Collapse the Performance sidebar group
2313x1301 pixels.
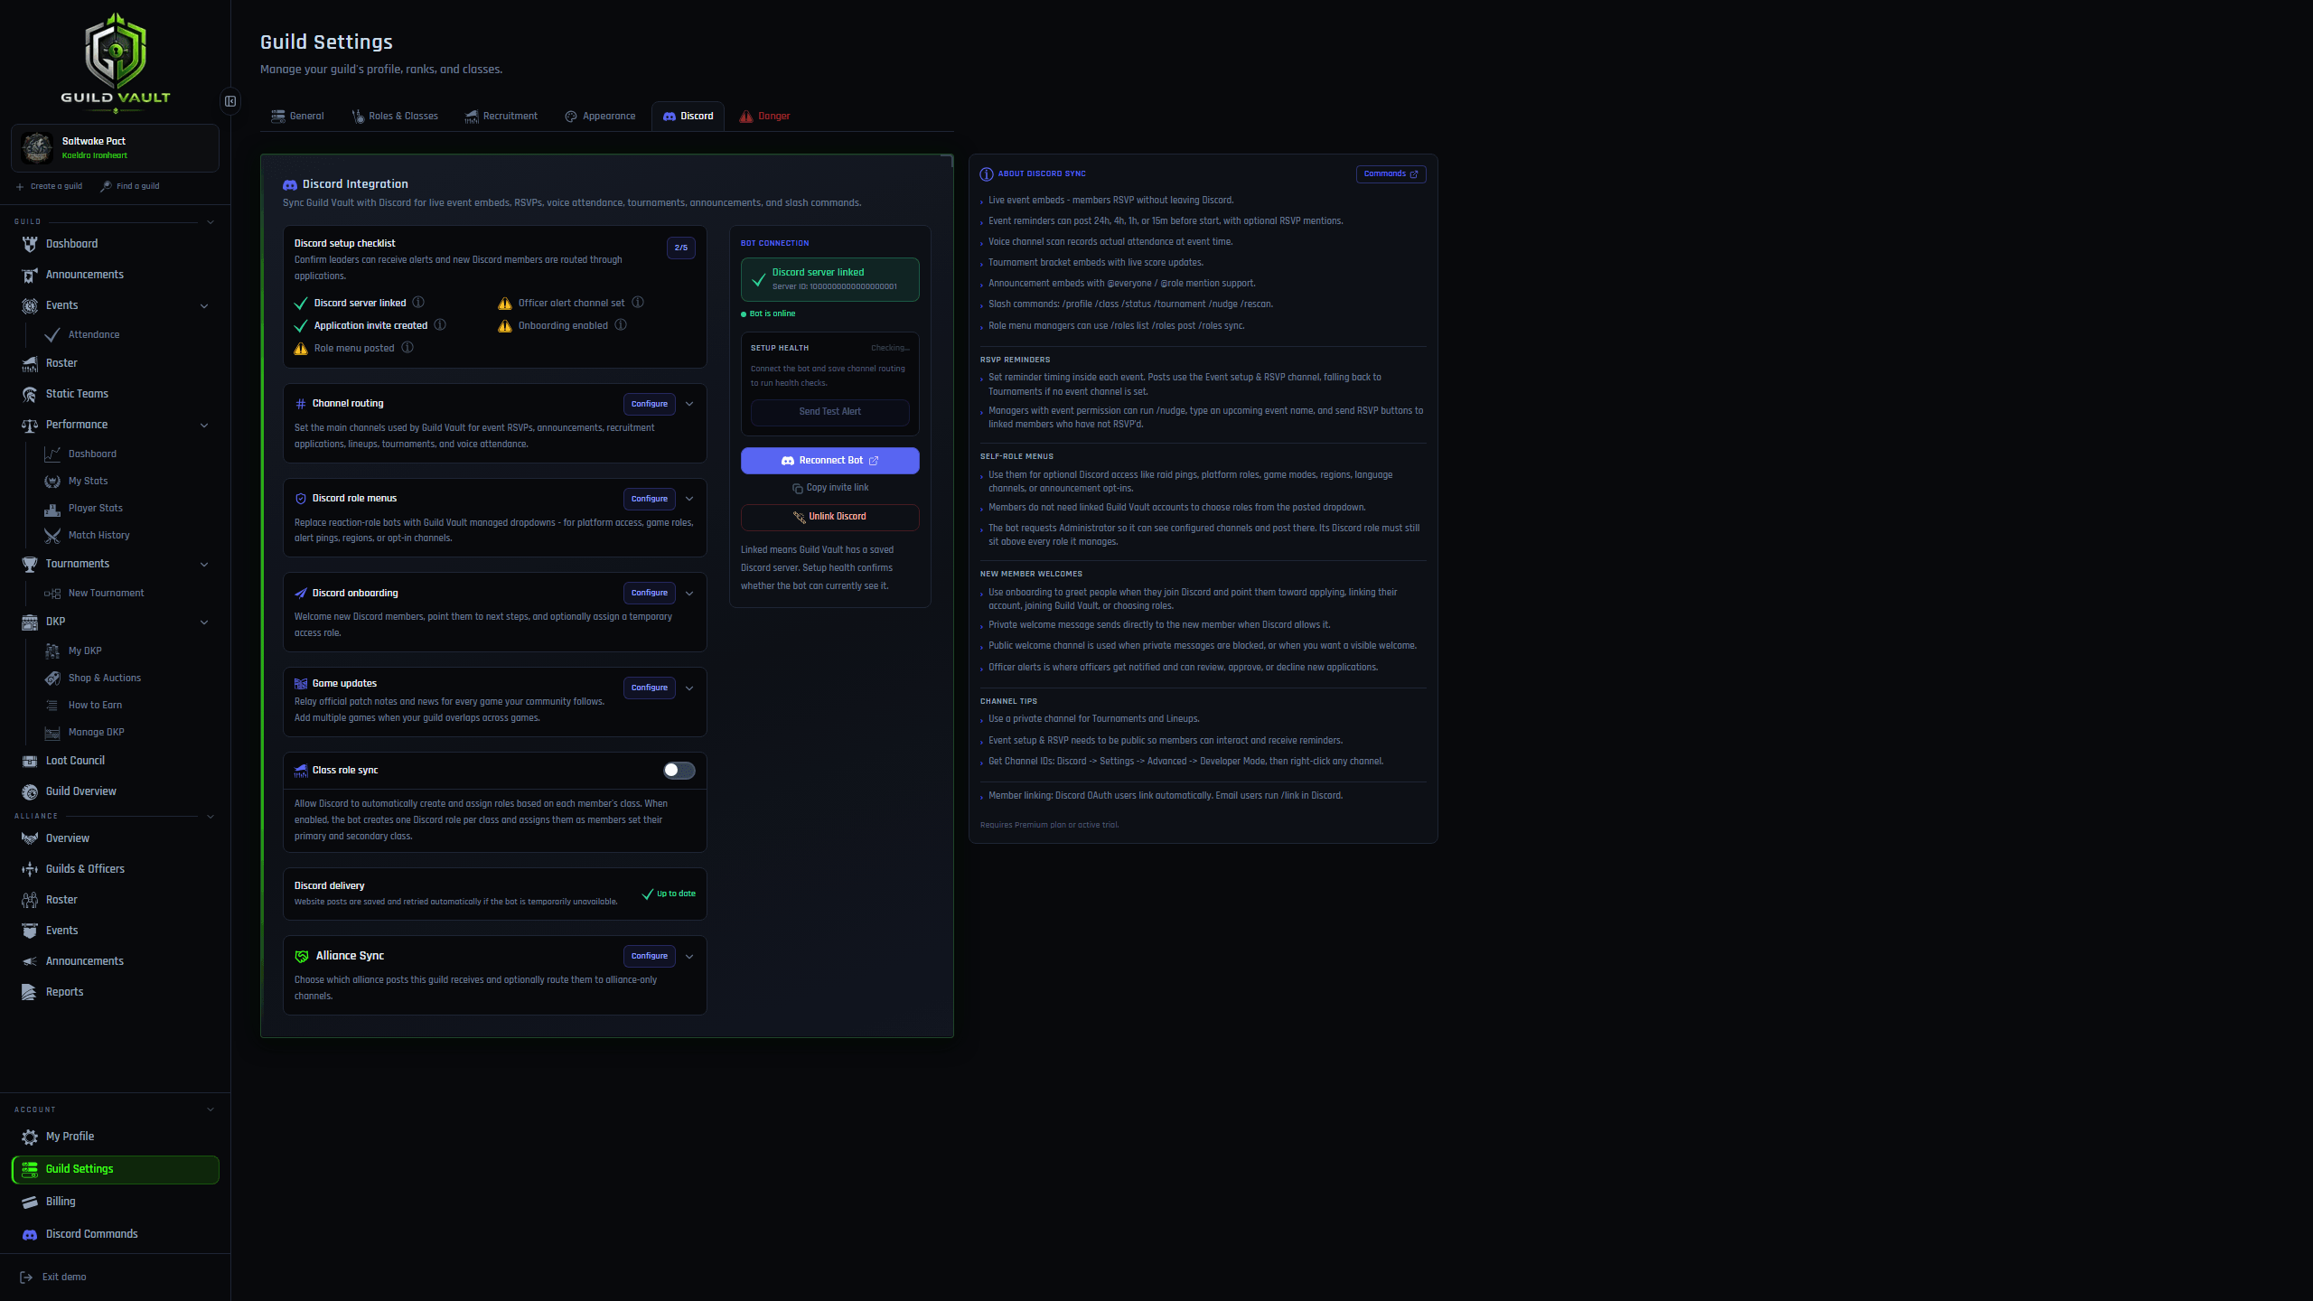coord(204,426)
